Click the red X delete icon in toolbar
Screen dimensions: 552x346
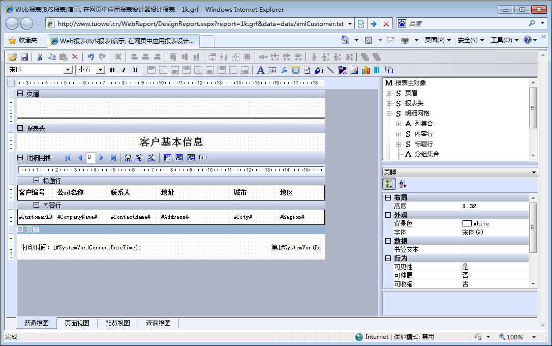[x=75, y=57]
